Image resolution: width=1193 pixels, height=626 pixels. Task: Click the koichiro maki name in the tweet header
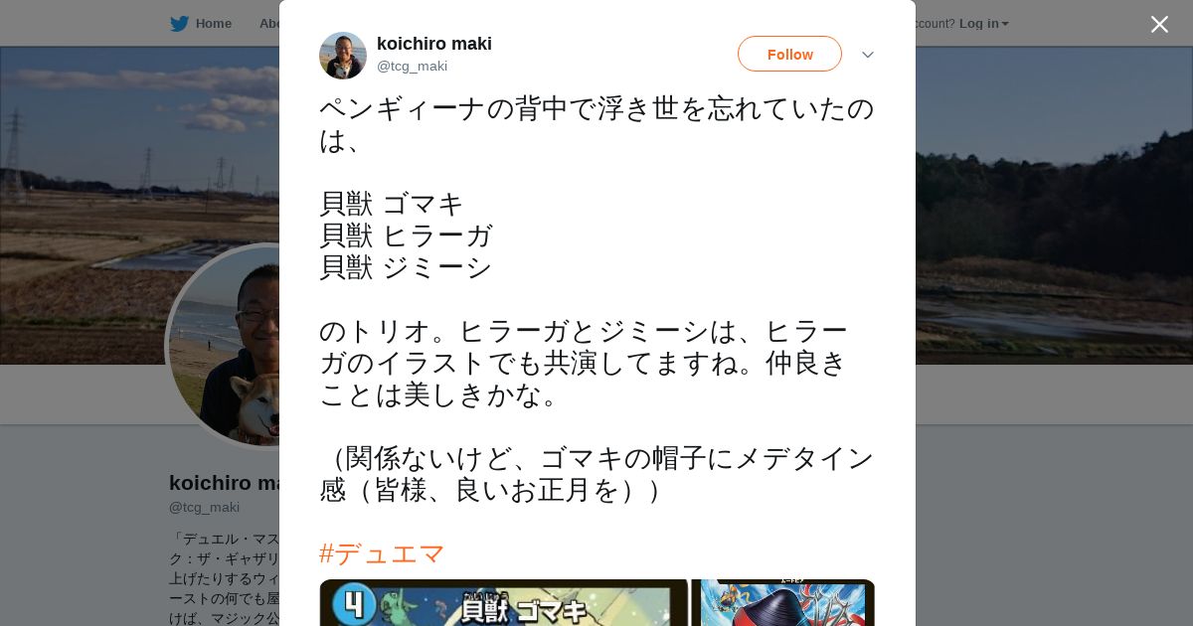[x=434, y=44]
